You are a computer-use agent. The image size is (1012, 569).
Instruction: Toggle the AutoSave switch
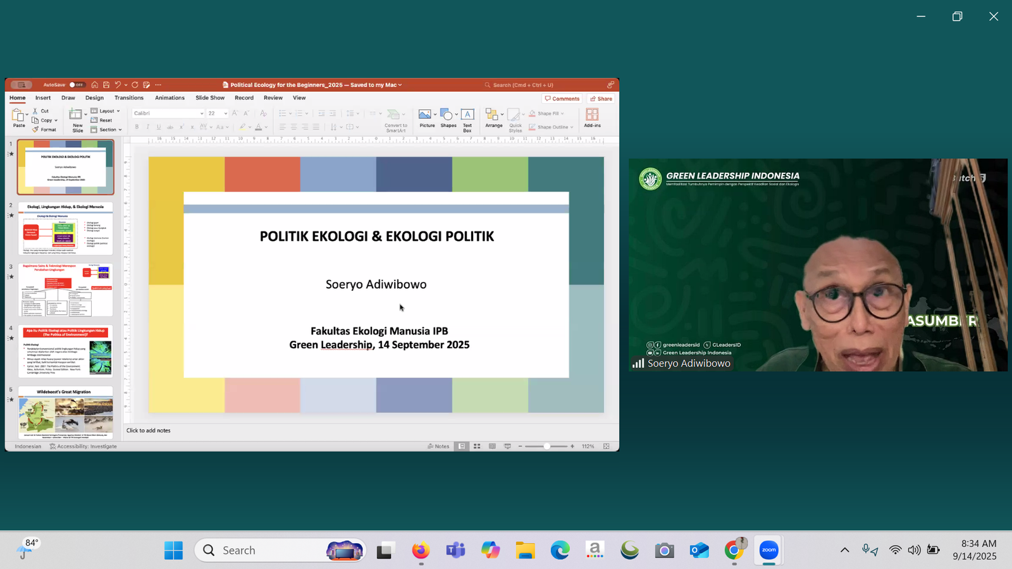tap(77, 85)
